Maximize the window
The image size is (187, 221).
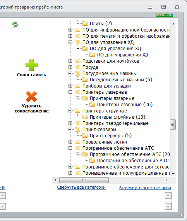163,7
